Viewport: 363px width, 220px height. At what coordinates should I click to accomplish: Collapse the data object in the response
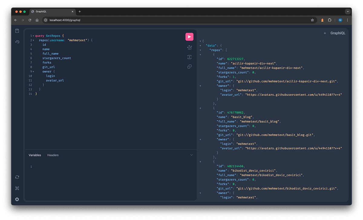200,45
